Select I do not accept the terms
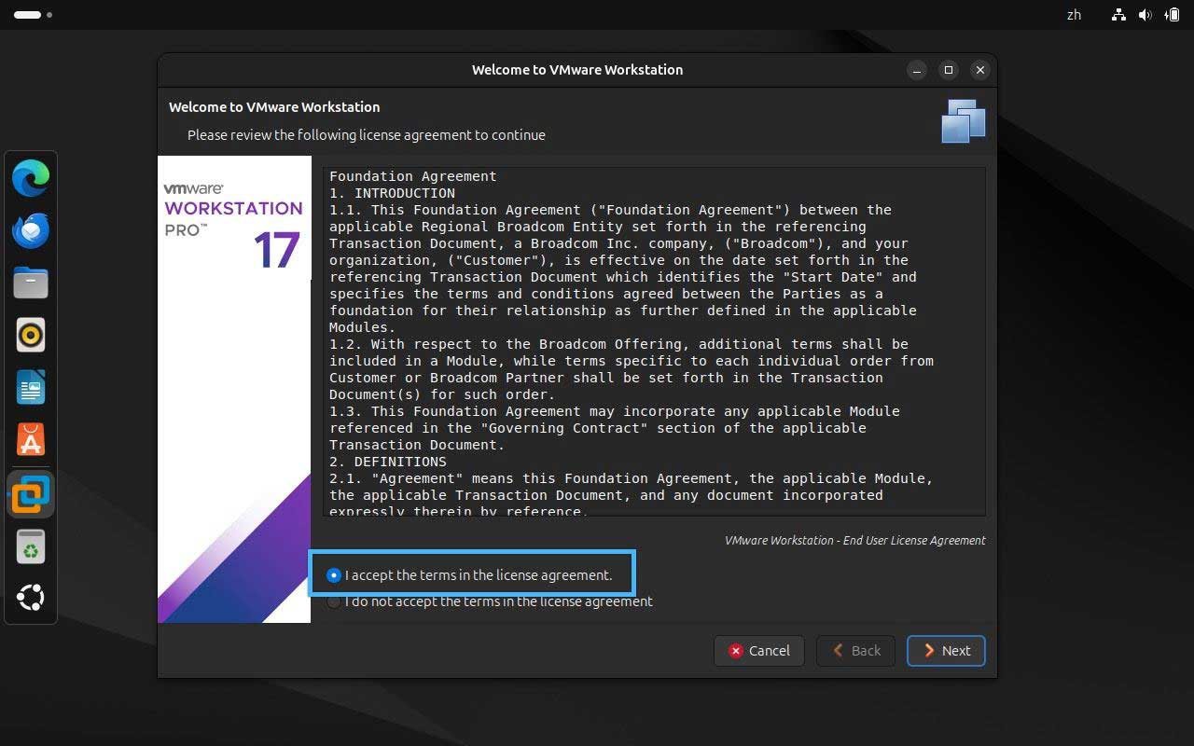This screenshot has height=746, width=1194. tap(490, 601)
